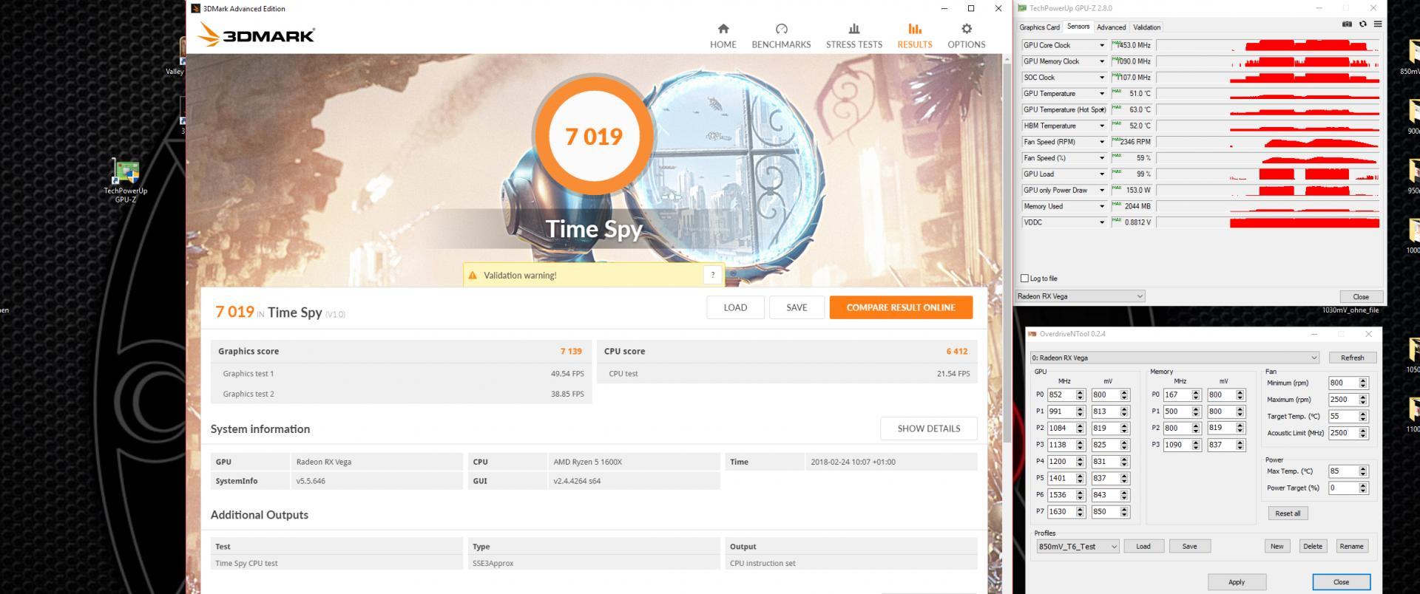This screenshot has width=1420, height=594.
Task: Click the validation warning triangle icon
Action: click(x=473, y=275)
